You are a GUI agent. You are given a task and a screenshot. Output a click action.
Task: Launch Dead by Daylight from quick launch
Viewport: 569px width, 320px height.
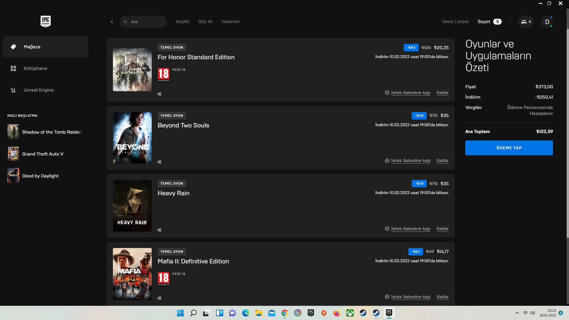40,176
